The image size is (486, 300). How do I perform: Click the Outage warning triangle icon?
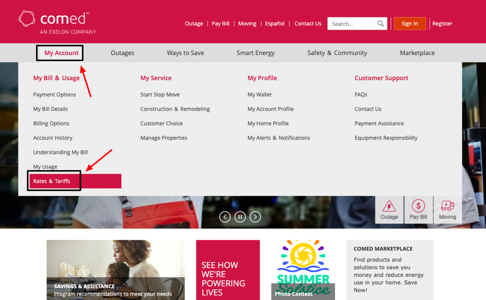pyautogui.click(x=389, y=206)
